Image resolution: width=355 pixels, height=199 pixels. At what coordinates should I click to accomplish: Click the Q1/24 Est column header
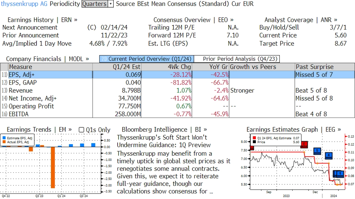pyautogui.click(x=117, y=67)
